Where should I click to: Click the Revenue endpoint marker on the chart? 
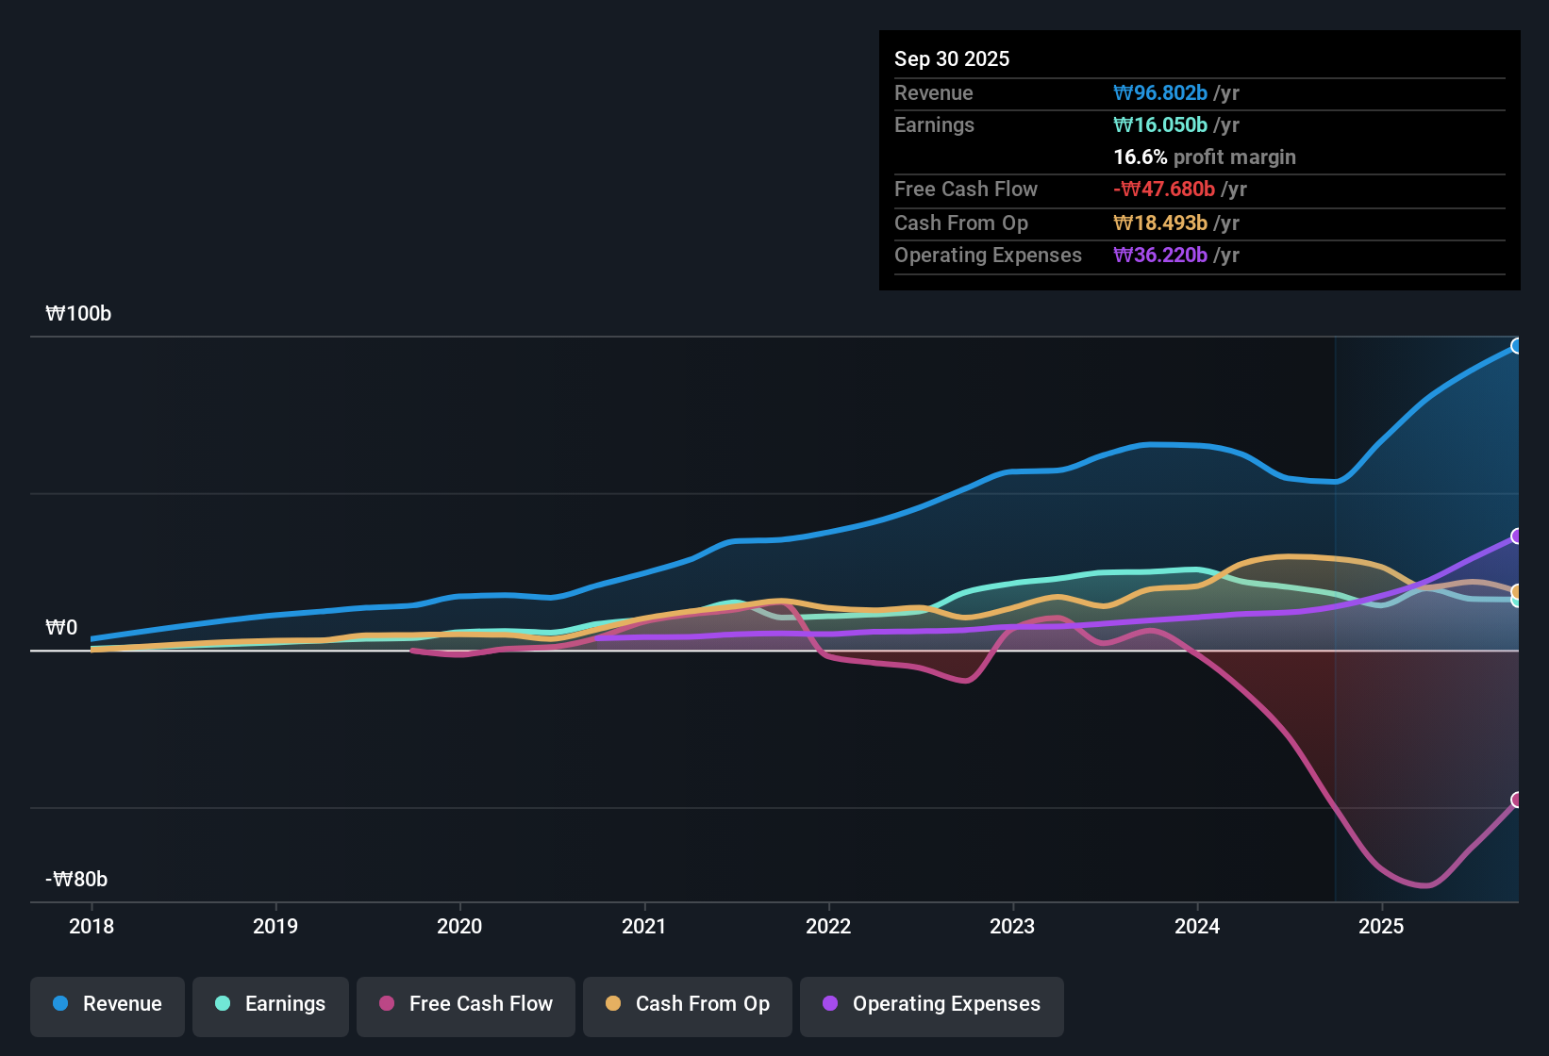point(1517,346)
